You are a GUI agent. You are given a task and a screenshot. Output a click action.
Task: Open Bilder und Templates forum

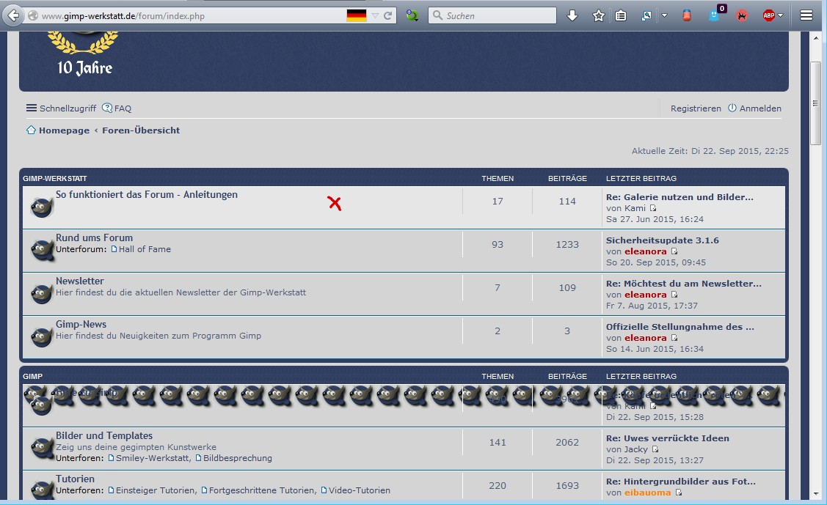(x=104, y=435)
